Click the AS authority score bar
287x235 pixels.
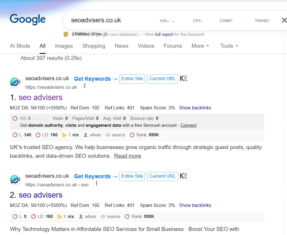[40, 118]
